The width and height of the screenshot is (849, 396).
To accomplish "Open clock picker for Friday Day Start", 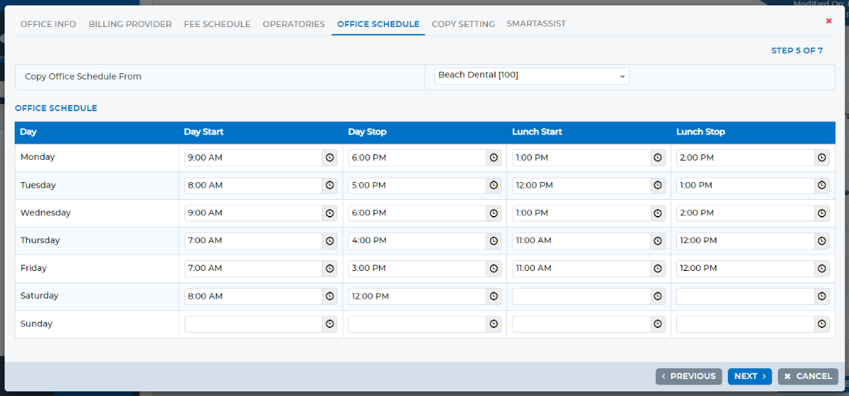I will click(x=330, y=268).
